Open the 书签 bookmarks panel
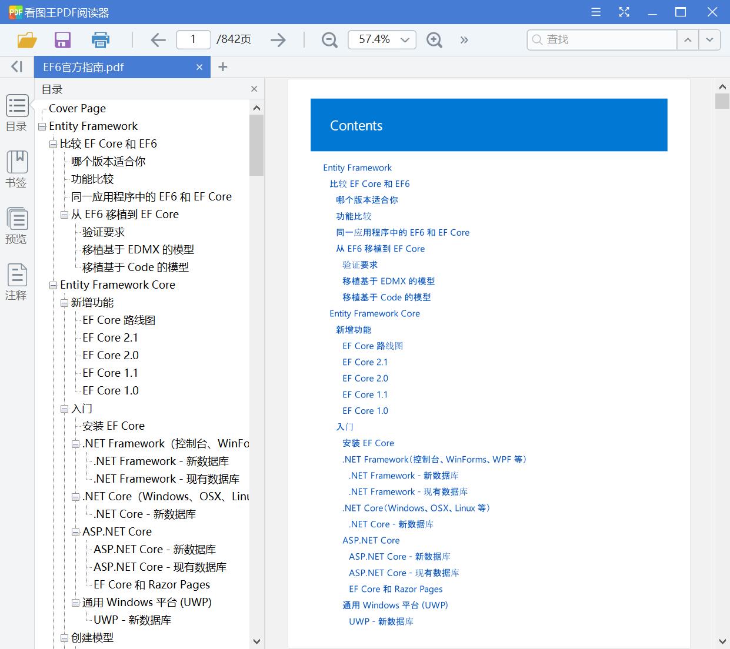This screenshot has height=649, width=730. tap(16, 169)
